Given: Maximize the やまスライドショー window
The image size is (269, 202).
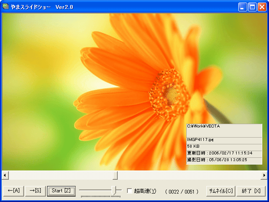Looking at the screenshot, I should pyautogui.click(x=252, y=7).
